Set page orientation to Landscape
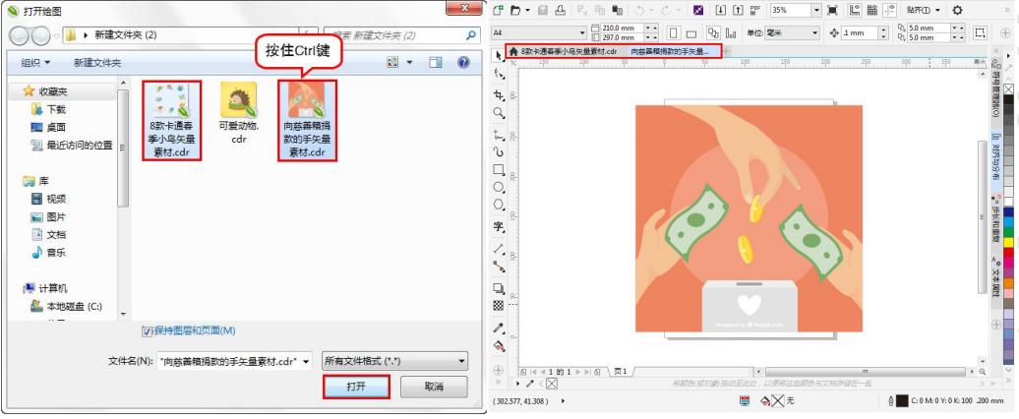Viewport: 1019px width, 419px height. [x=690, y=32]
